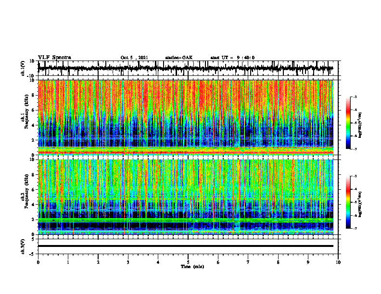
Task: Click tick label "0" on the time axis
Action: pyautogui.click(x=38, y=262)
